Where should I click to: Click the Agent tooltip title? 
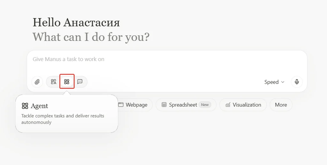tap(39, 106)
